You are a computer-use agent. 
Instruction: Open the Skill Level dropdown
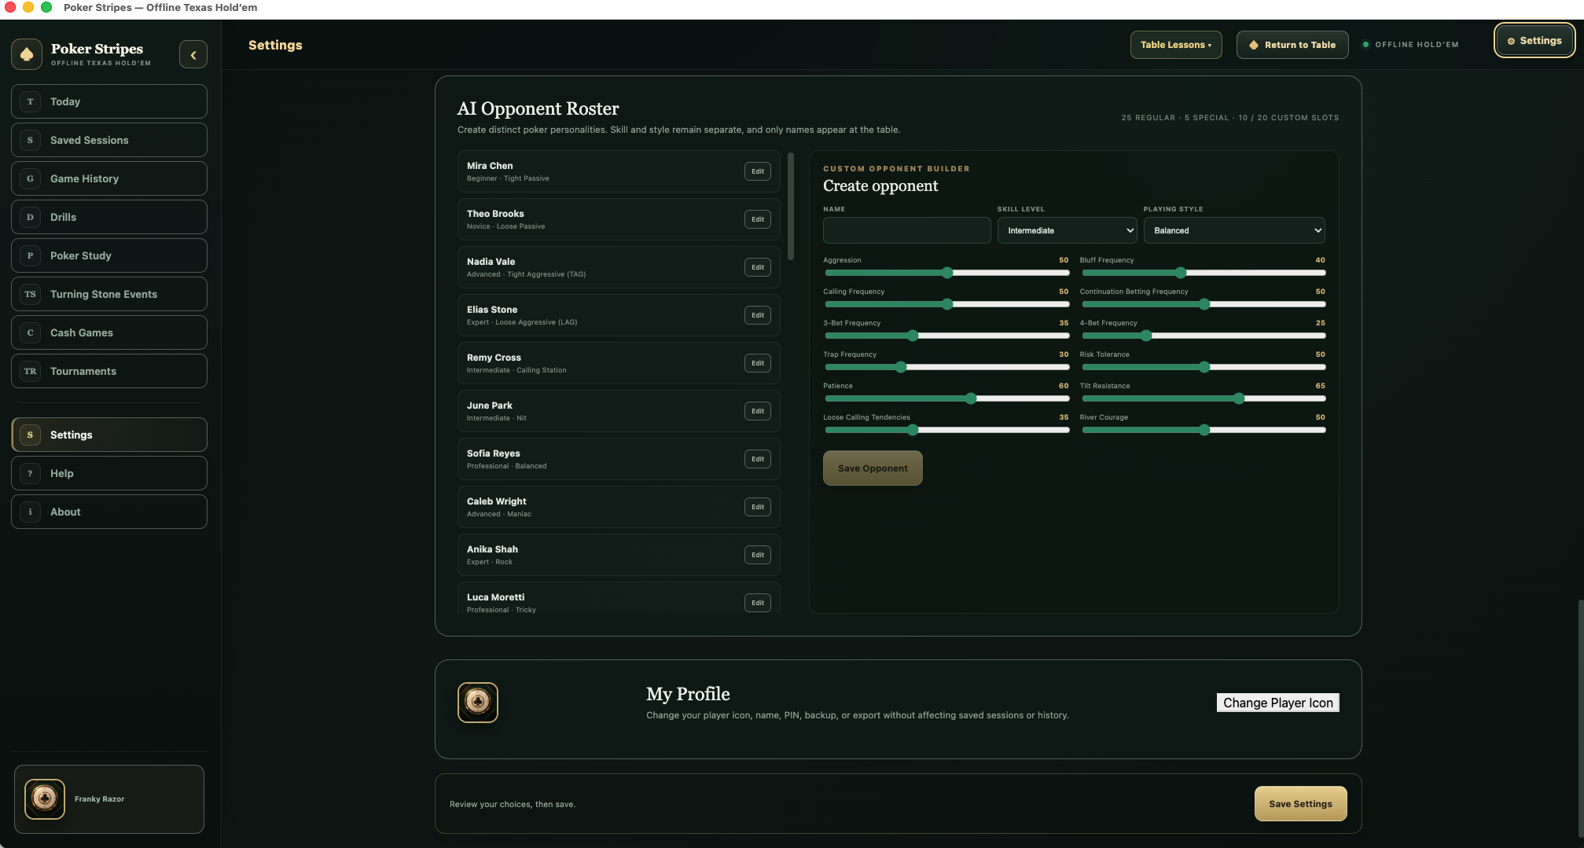coord(1068,230)
